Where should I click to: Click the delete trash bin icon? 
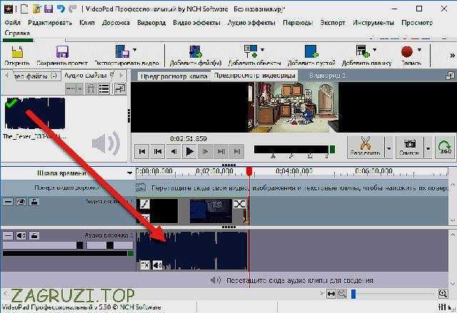[x=91, y=88]
